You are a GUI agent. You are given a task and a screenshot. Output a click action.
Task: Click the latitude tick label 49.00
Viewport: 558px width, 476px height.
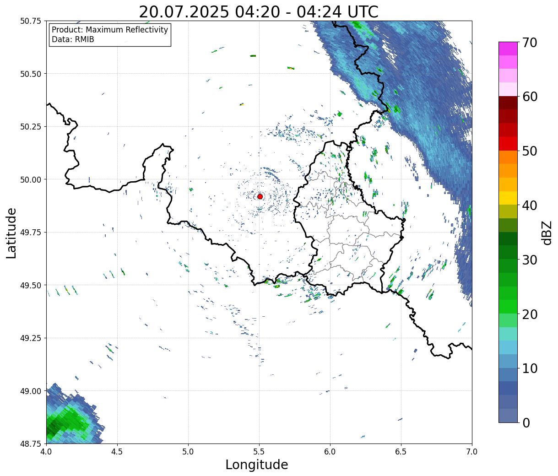30,391
